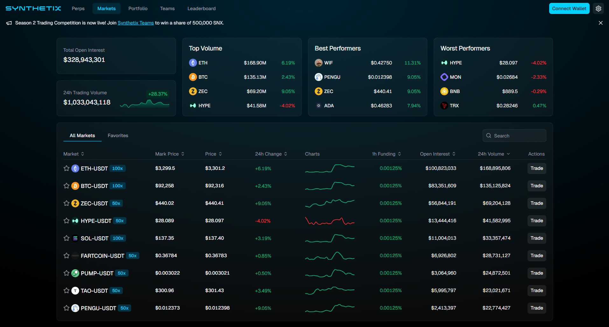Star the HYPE-USDT market as favorite
609x327 pixels.
click(66, 221)
